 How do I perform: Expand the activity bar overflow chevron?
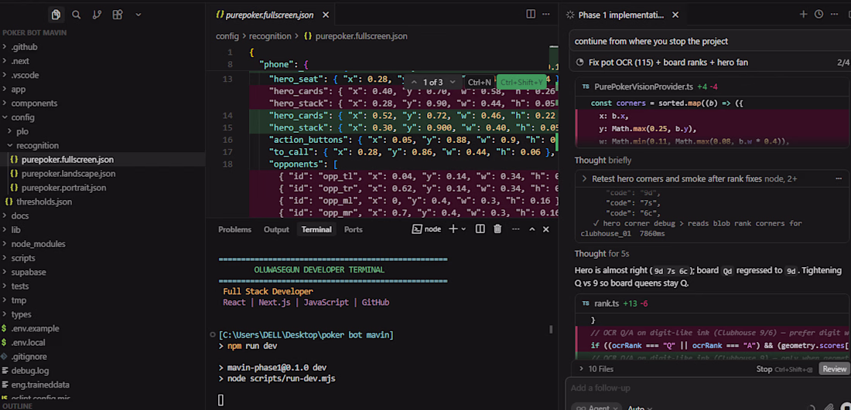138,15
